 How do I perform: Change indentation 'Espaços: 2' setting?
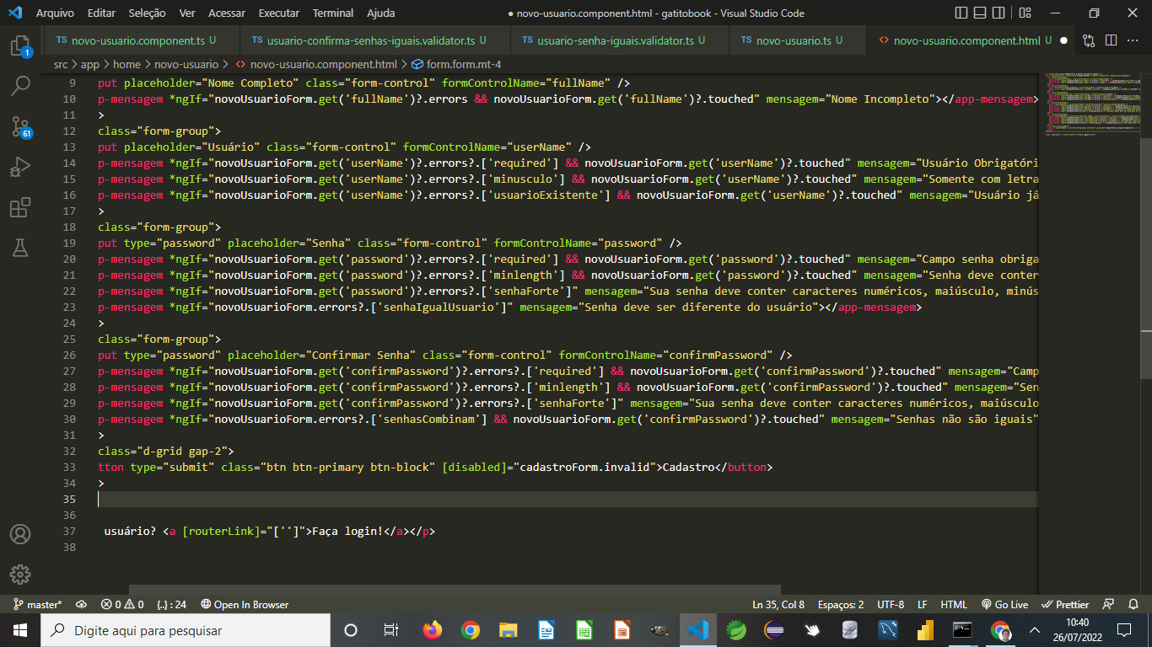(841, 605)
